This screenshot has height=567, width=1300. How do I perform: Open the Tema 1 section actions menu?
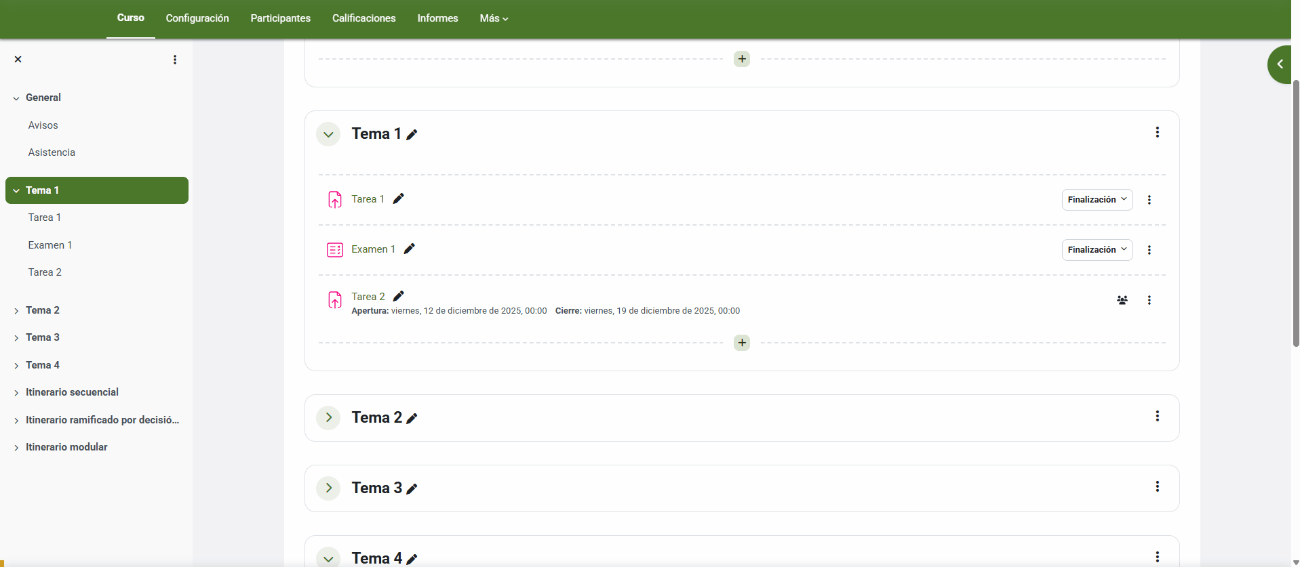1157,133
